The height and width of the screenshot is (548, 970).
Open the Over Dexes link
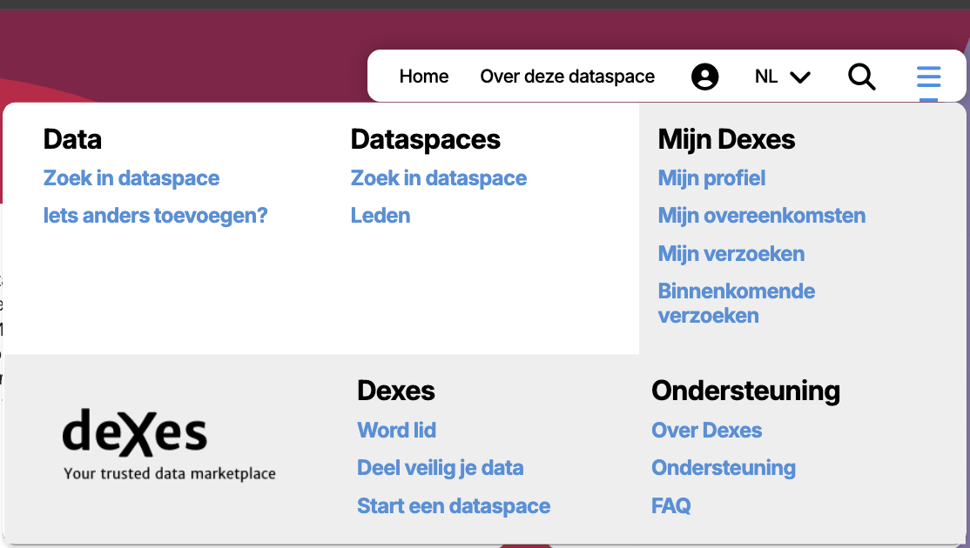tap(706, 431)
